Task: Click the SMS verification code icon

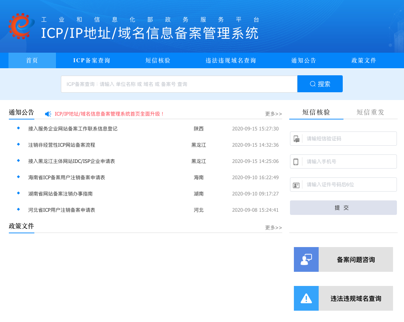Action: 296,139
